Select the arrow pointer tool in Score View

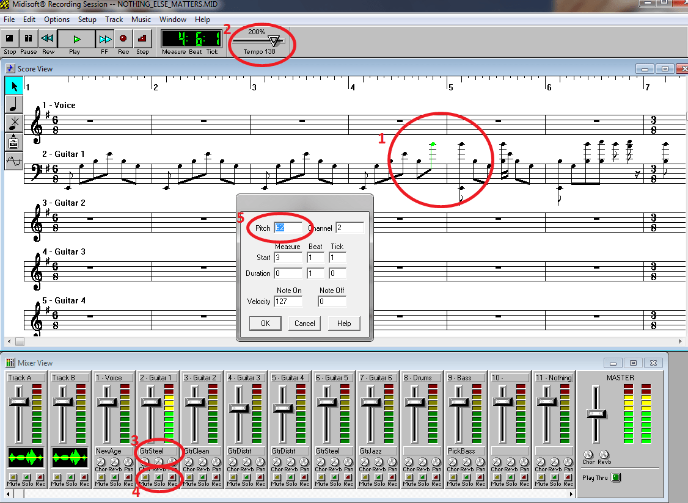click(13, 85)
